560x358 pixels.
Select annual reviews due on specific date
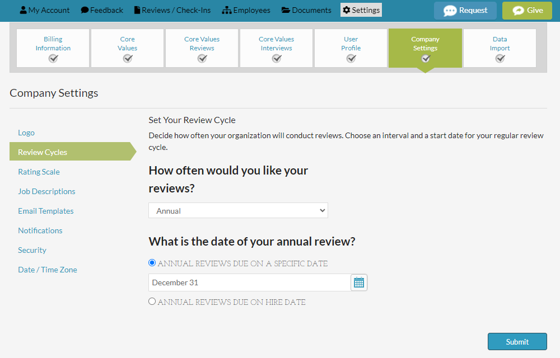[x=152, y=263]
